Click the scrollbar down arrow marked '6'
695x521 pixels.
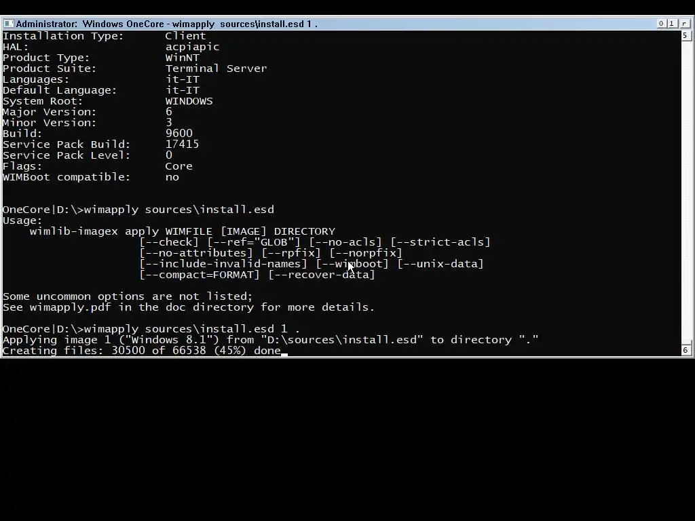[x=685, y=350]
